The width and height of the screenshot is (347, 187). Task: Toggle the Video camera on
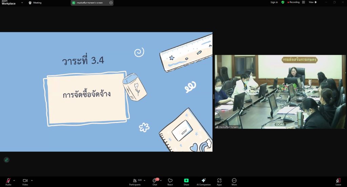(25, 181)
